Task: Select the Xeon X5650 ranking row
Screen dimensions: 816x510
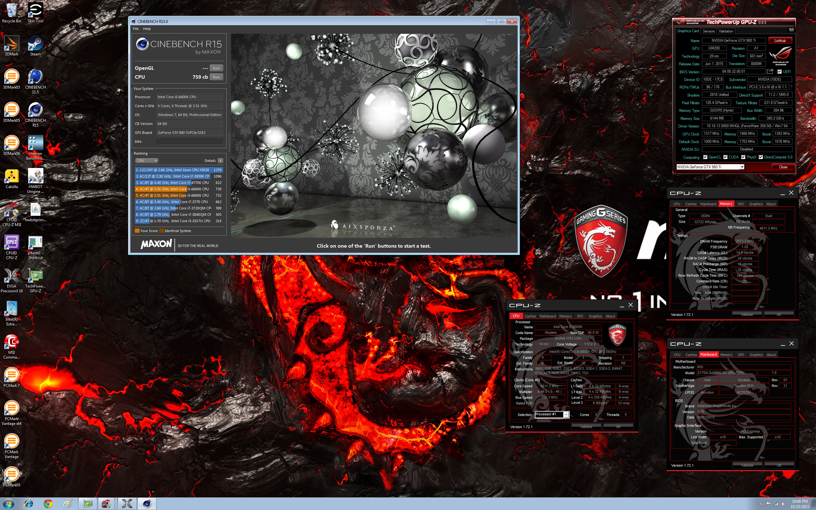Action: click(x=179, y=170)
